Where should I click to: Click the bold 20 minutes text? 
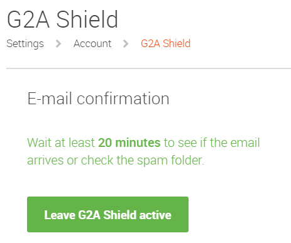(129, 143)
